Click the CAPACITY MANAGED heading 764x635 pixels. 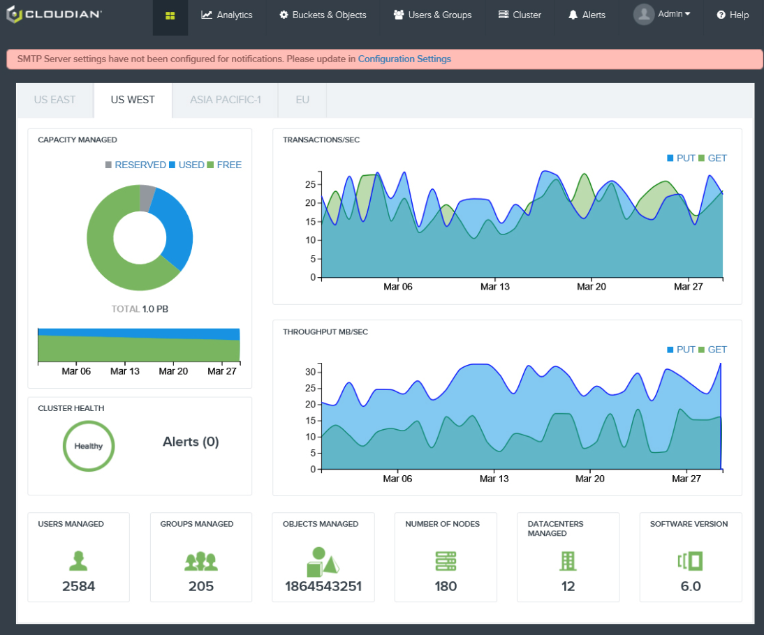tap(78, 140)
